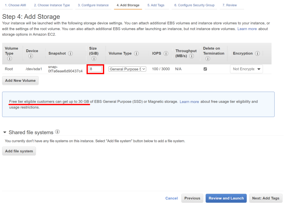Switch to 2. Choose Instance Type tab
The width and height of the screenshot is (285, 204).
pos(52,5)
